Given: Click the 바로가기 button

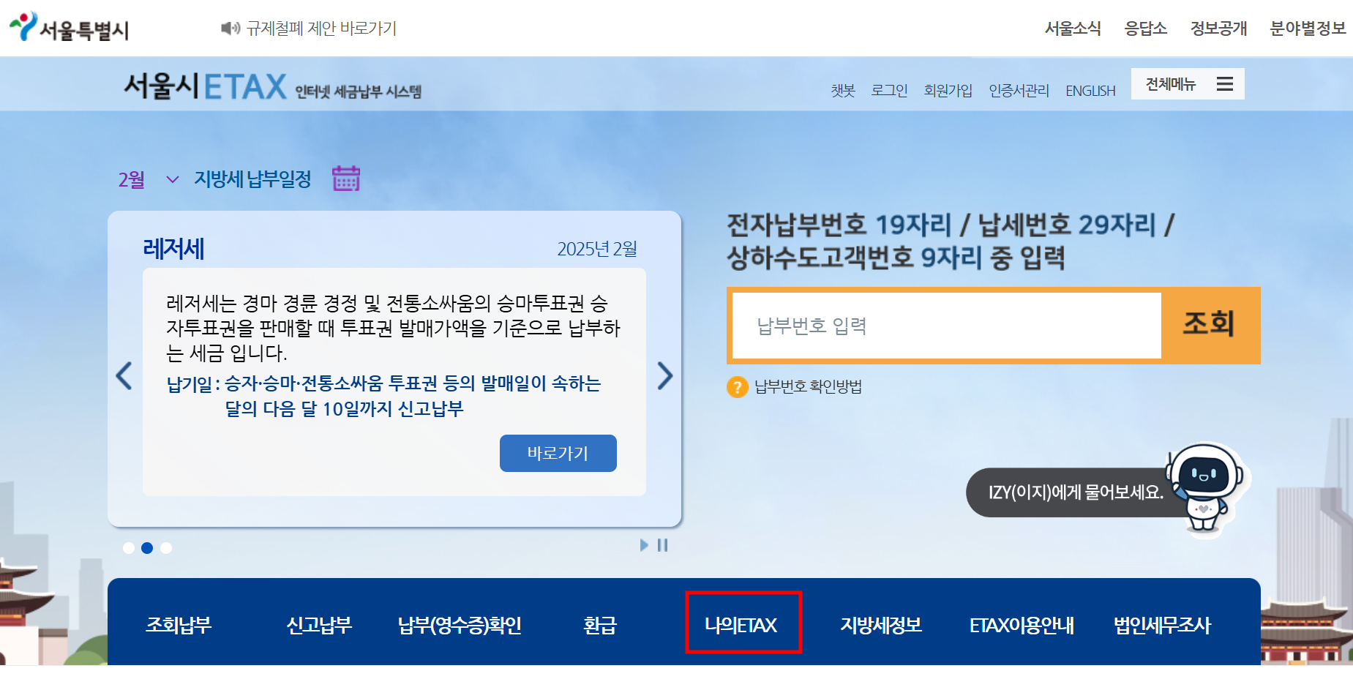Looking at the screenshot, I should 558,453.
